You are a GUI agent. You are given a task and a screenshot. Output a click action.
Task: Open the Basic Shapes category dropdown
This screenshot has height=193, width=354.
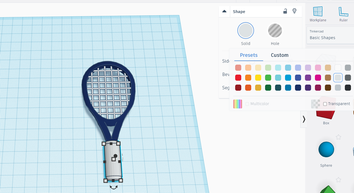coord(330,35)
